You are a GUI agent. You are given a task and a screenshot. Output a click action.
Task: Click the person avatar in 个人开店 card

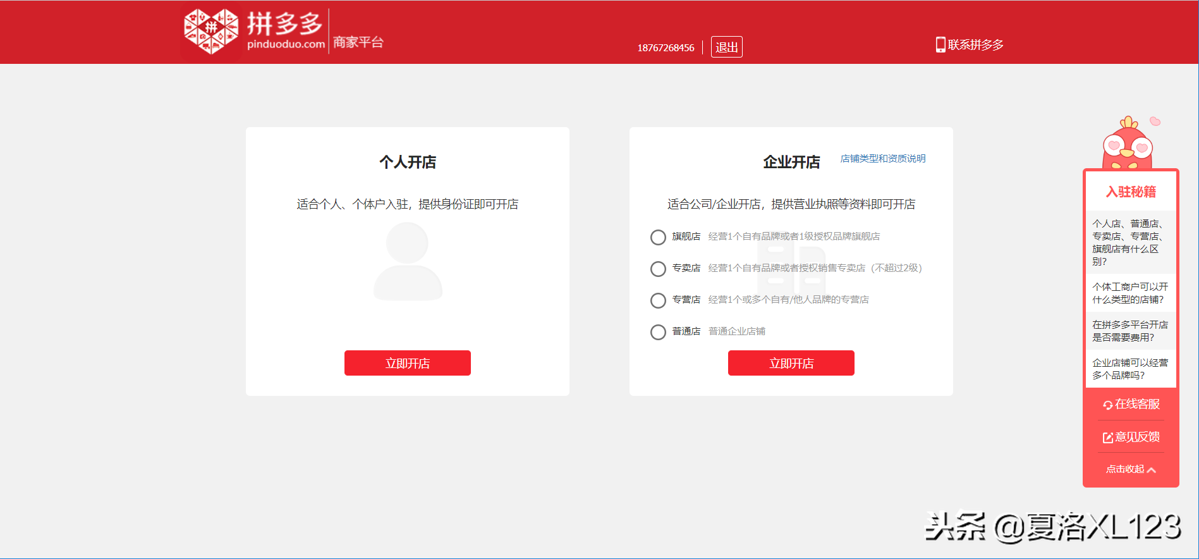pos(408,262)
